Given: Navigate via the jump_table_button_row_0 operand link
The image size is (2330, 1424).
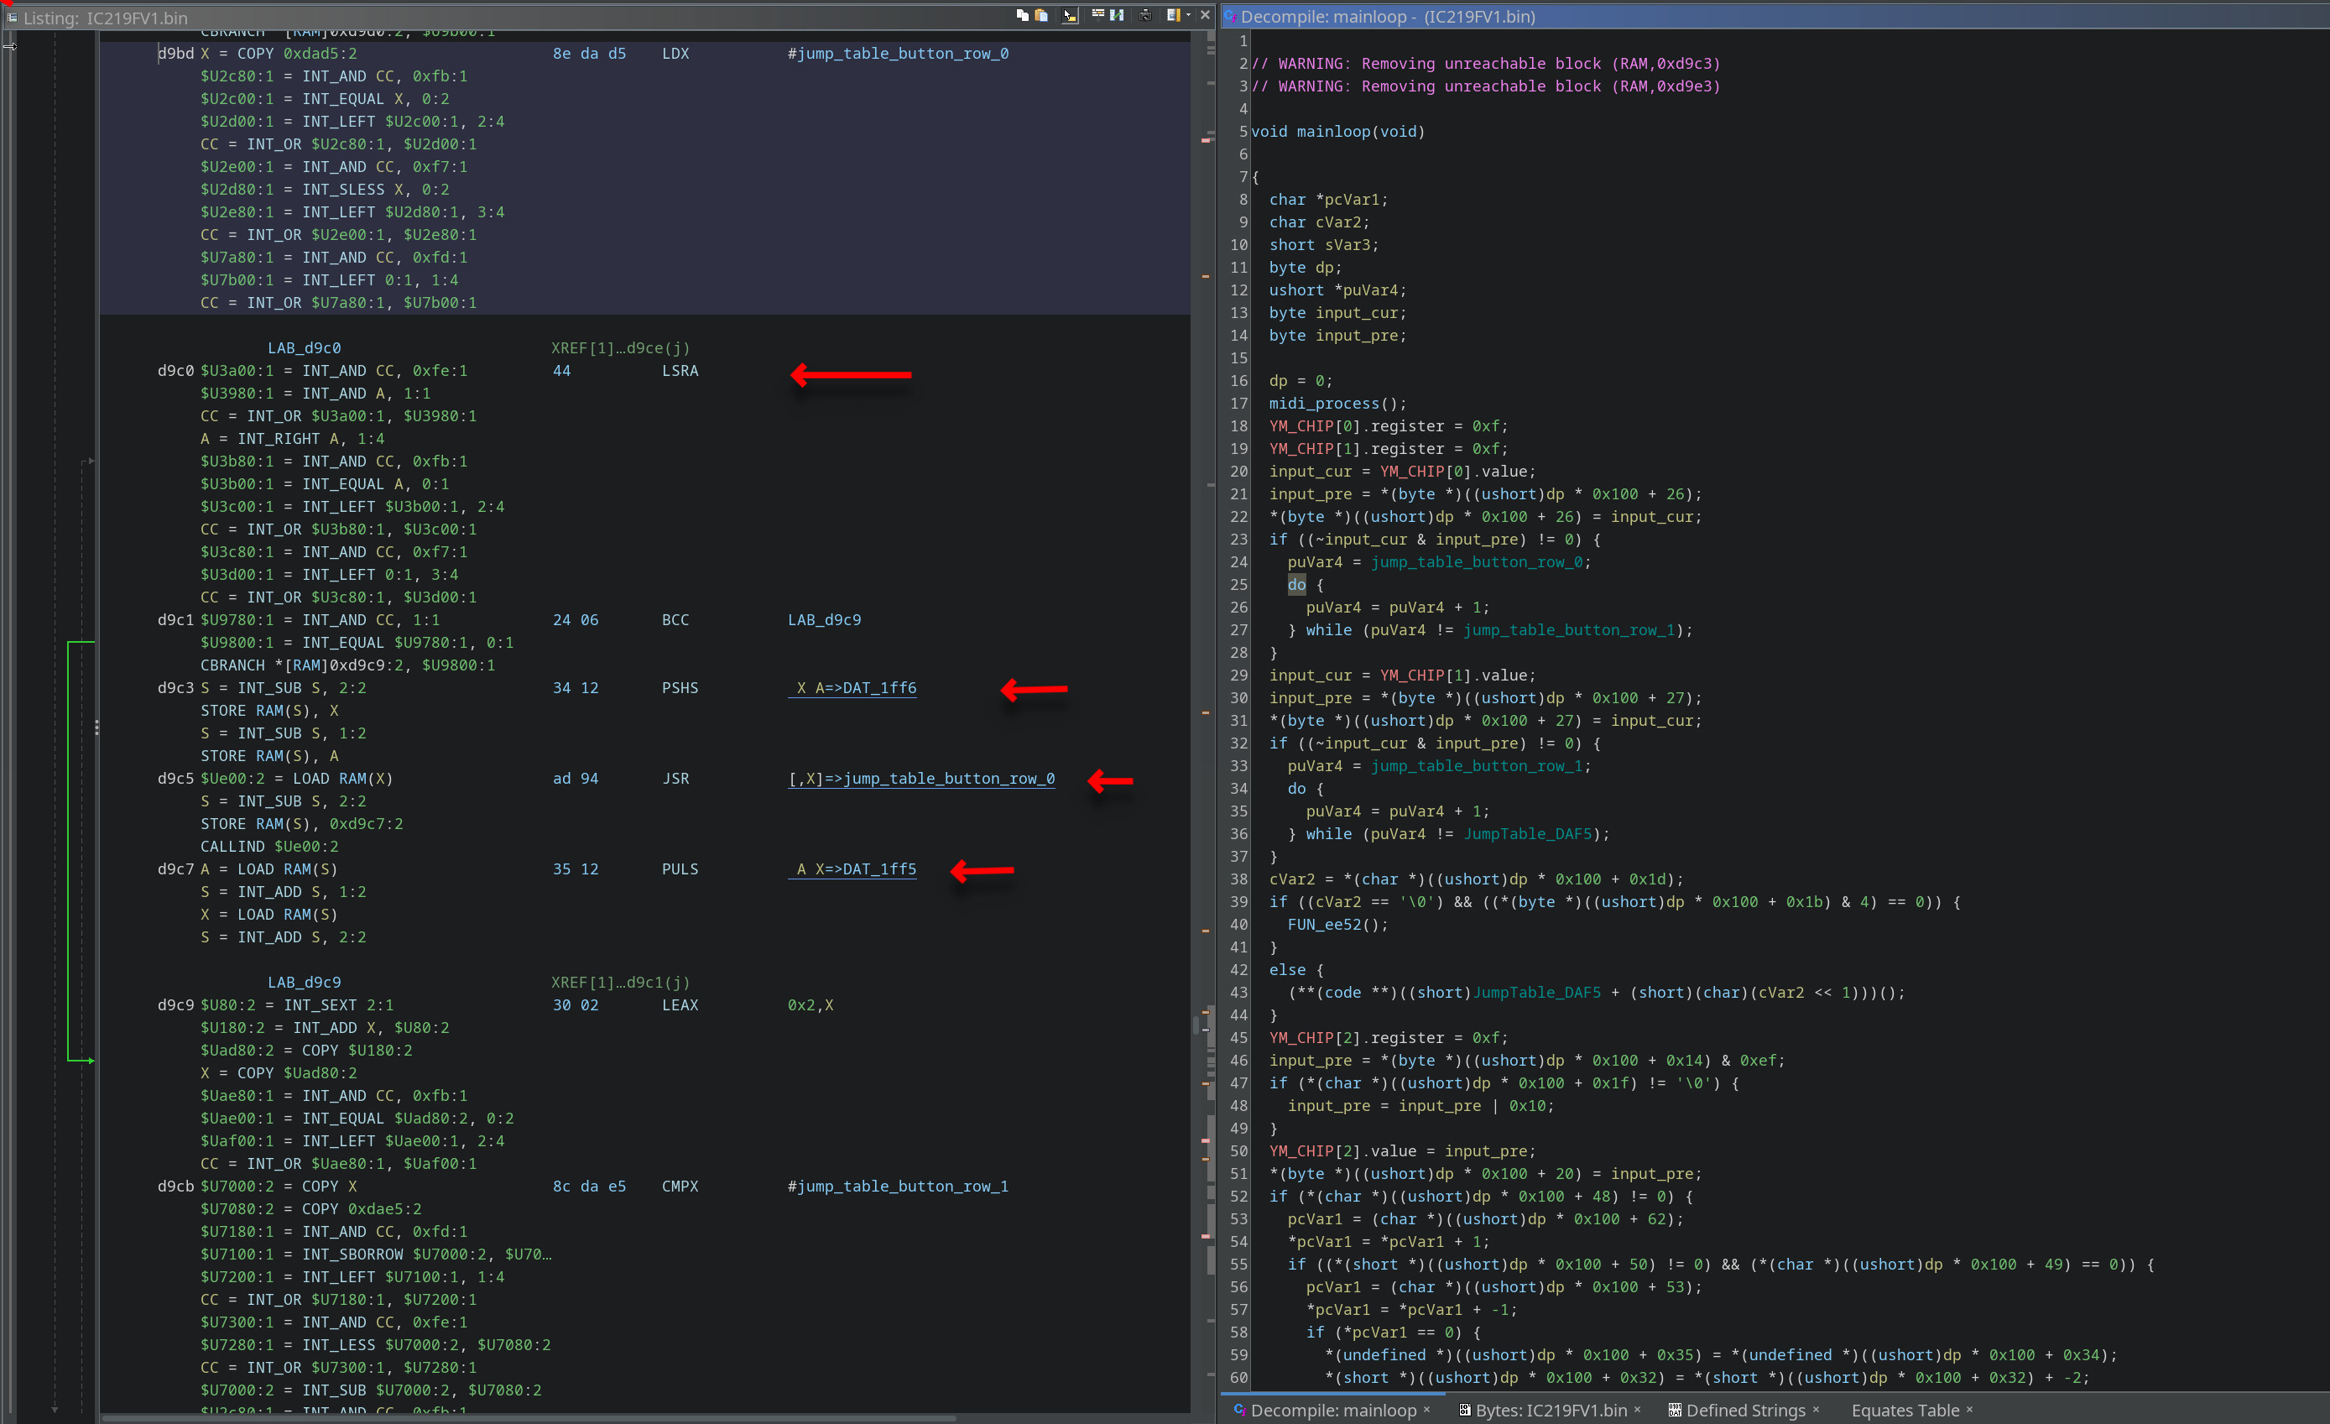Looking at the screenshot, I should 922,778.
